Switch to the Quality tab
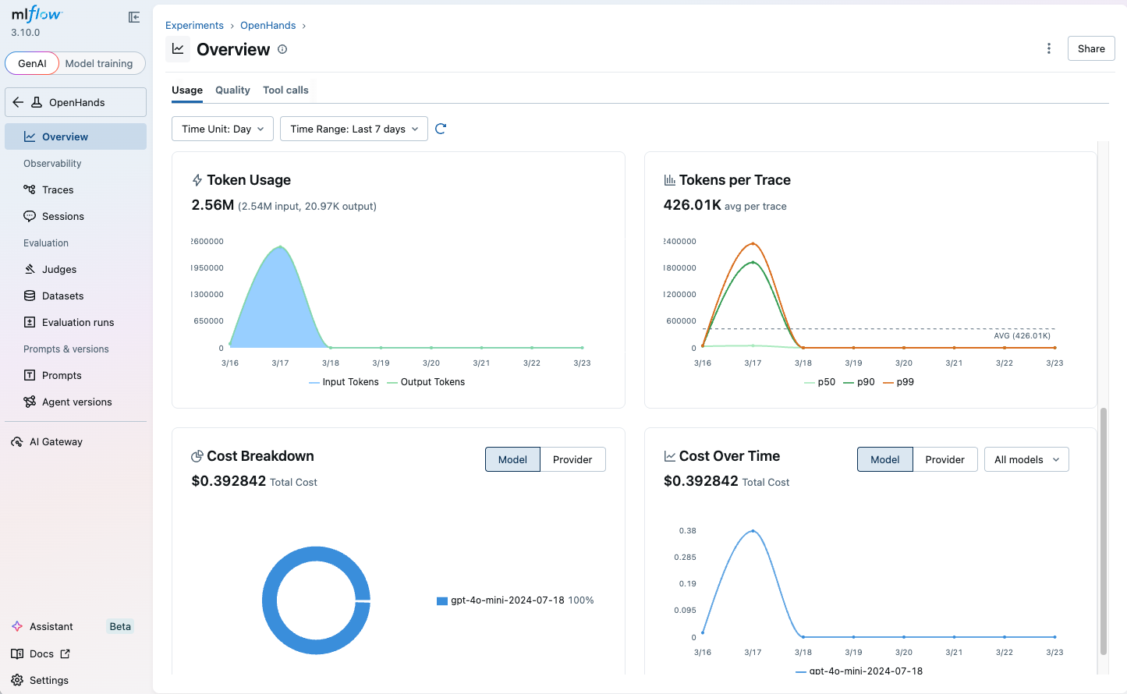 coord(232,90)
